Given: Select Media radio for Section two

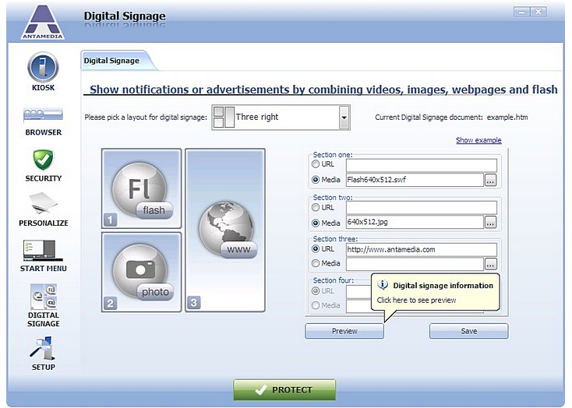Looking at the screenshot, I should (316, 223).
